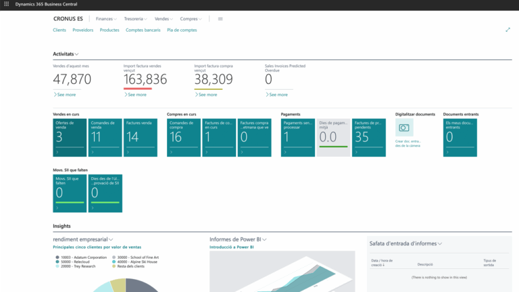
Task: Open the Comandes de venda tile showing 11
Action: point(105,138)
